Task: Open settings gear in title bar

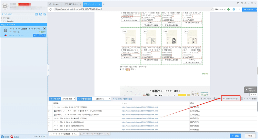Action: pos(245,3)
